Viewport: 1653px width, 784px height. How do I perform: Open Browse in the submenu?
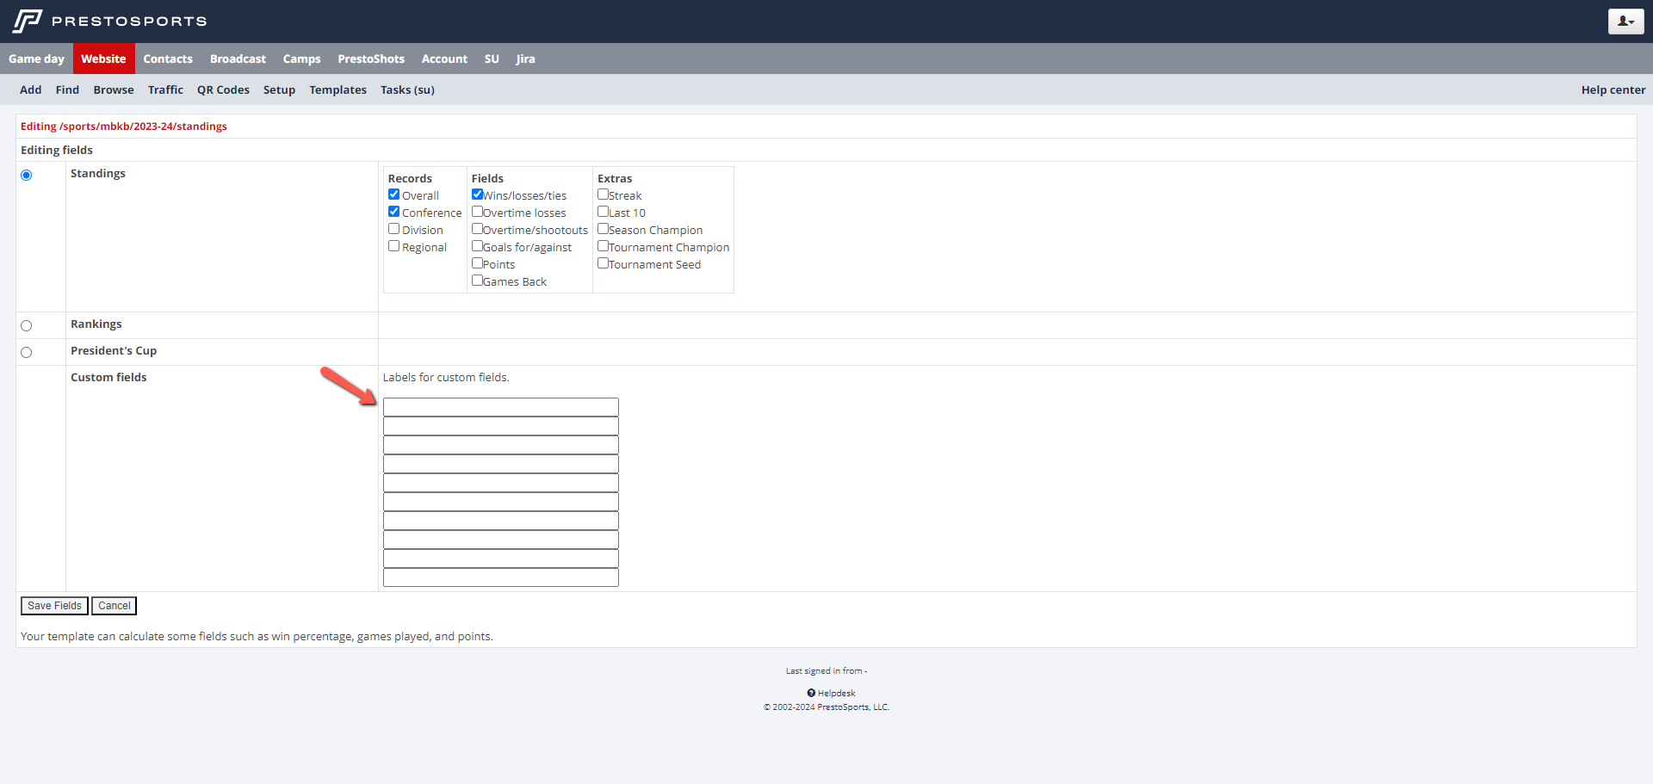coord(114,90)
